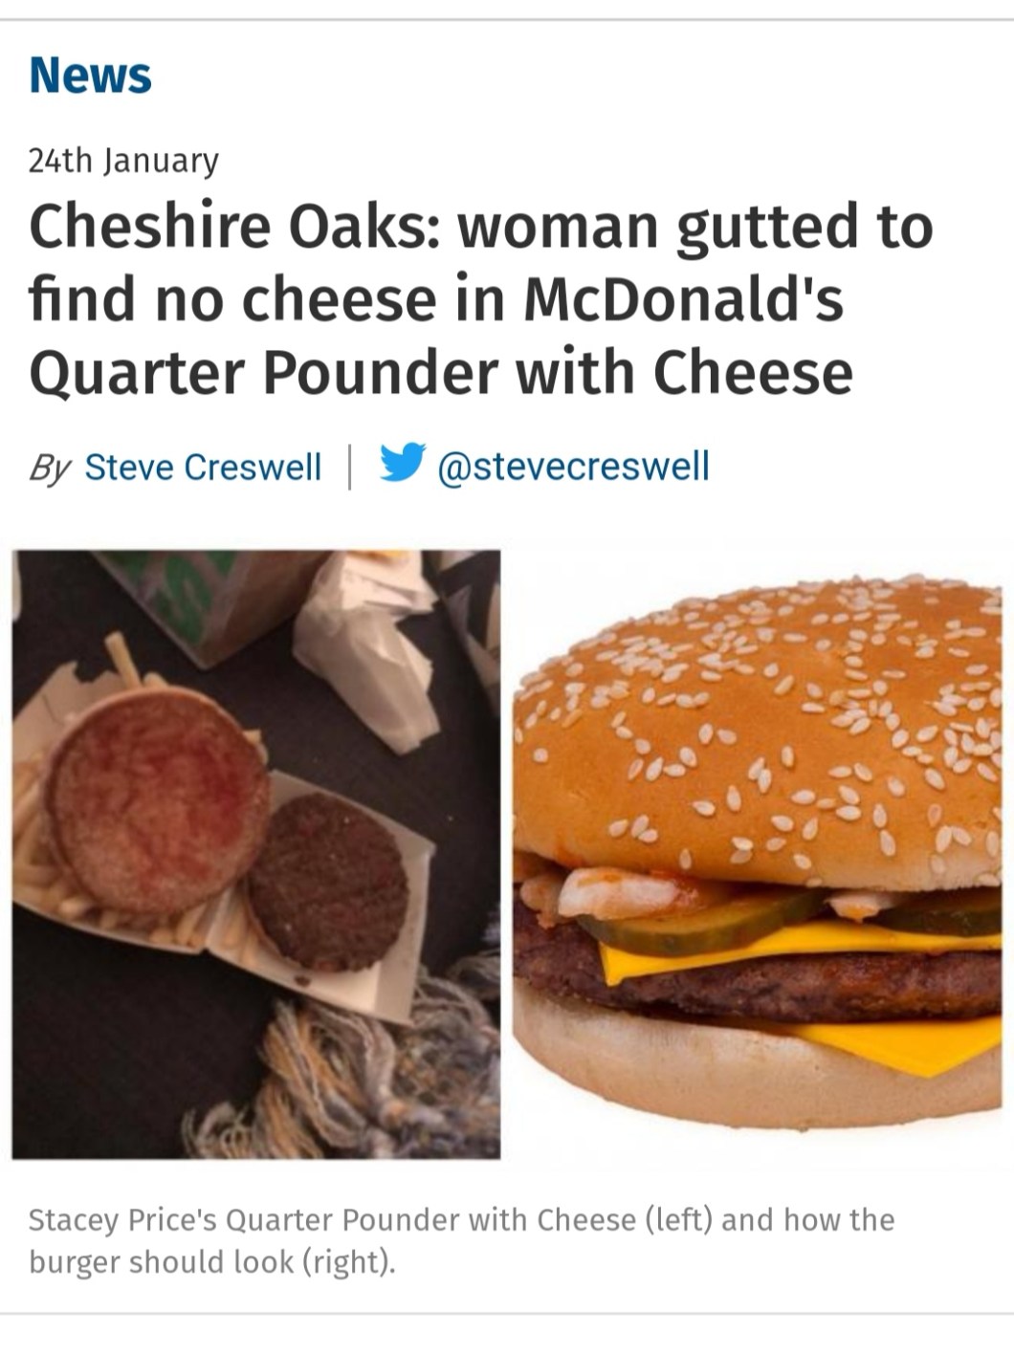Tap the cheeseless burger photo on left
The width and height of the screenshot is (1014, 1355).
256,854
